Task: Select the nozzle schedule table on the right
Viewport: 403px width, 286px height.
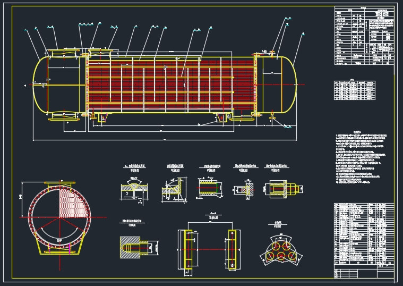Action: [355, 91]
